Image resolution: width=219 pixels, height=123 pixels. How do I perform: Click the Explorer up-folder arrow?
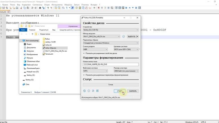[x=33, y=34]
